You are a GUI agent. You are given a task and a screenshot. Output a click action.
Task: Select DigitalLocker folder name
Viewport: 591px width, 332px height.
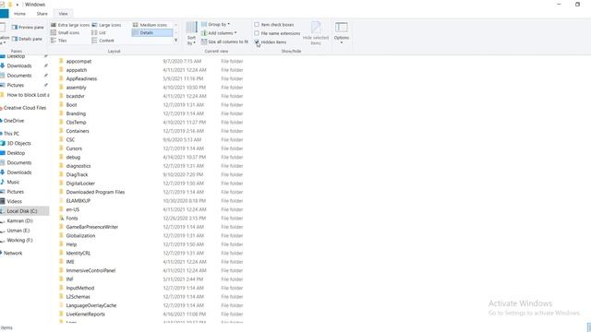click(80, 184)
